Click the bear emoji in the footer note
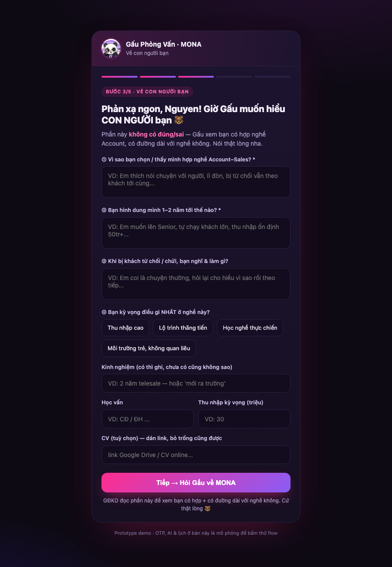 click(207, 509)
